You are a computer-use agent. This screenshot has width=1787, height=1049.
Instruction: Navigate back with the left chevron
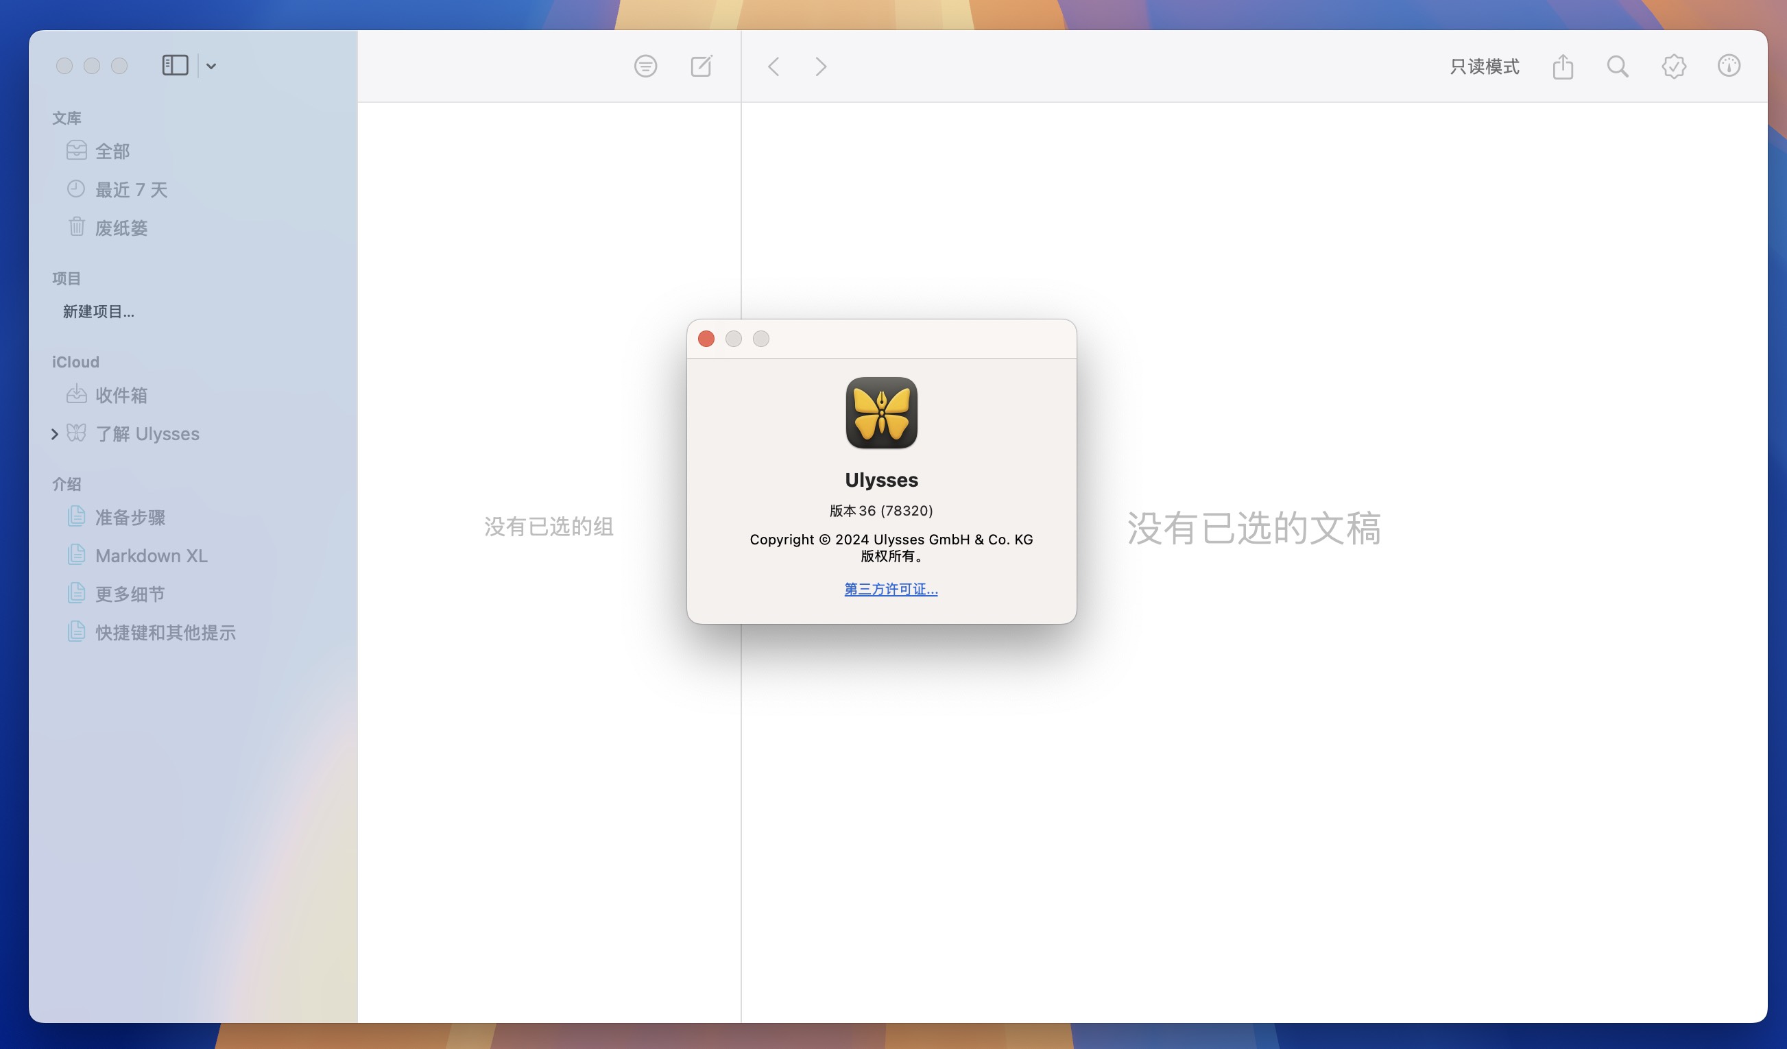coord(773,67)
